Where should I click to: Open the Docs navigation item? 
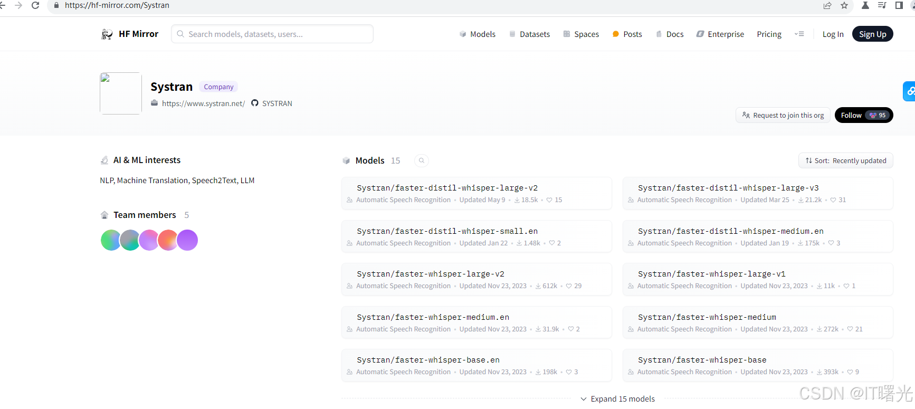point(670,34)
